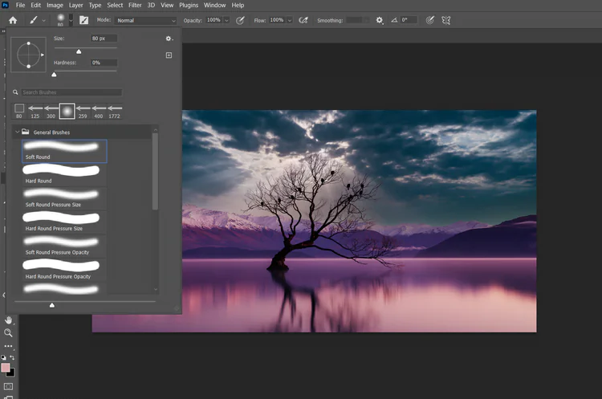Toggle the brush settings panel icon
This screenshot has width=602, height=399.
pyautogui.click(x=83, y=19)
